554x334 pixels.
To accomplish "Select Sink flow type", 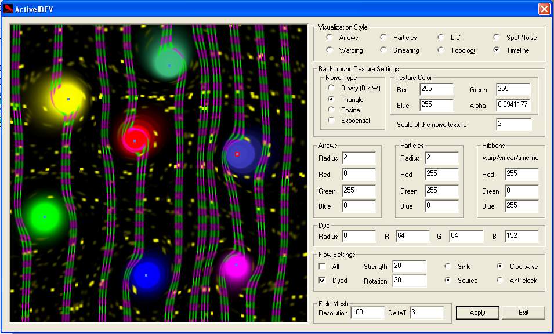I will click(x=448, y=267).
